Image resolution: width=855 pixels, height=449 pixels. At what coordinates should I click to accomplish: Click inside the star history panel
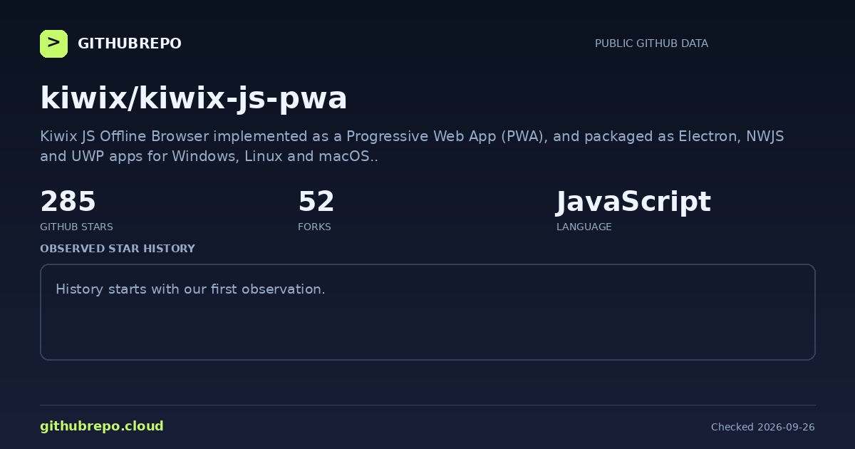[427, 312]
